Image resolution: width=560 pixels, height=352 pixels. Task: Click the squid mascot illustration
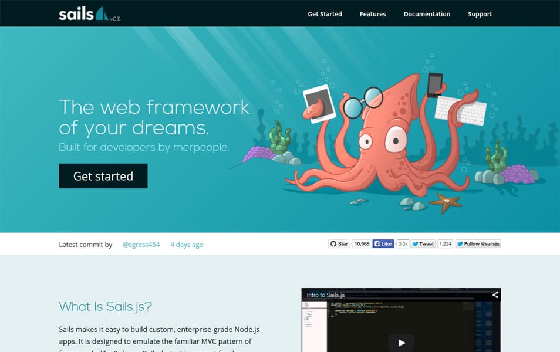click(386, 136)
